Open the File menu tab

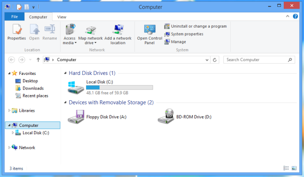click(x=15, y=17)
